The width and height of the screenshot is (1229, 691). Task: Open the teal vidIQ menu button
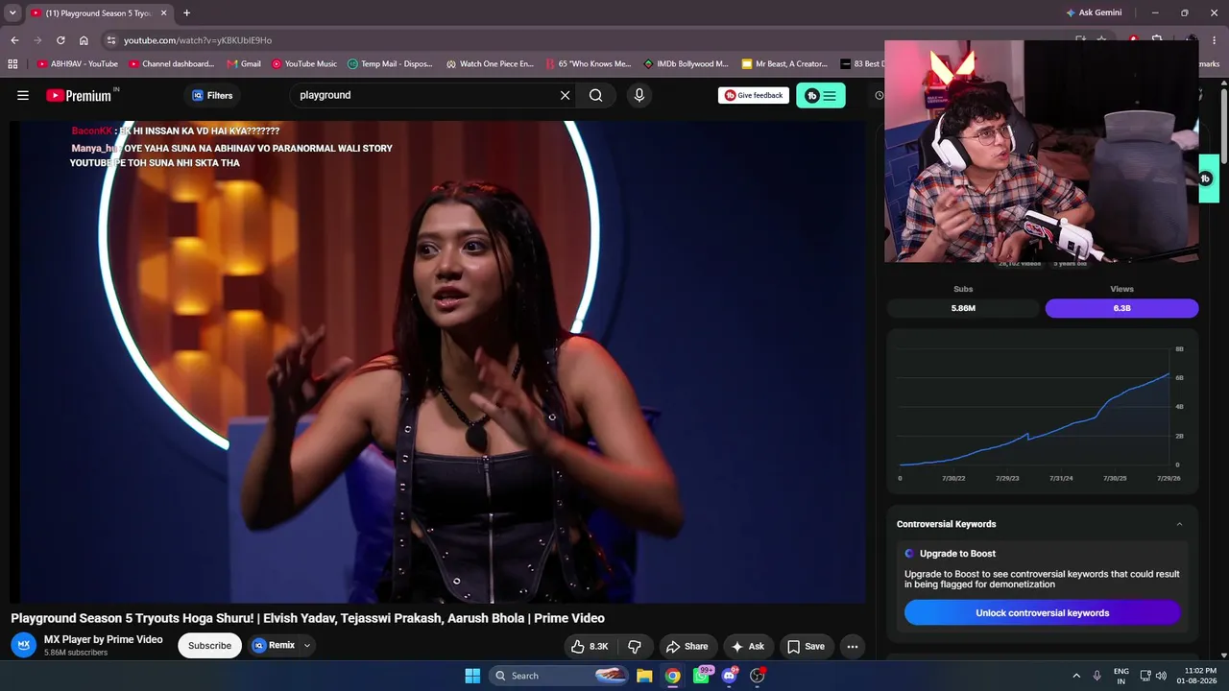(821, 95)
